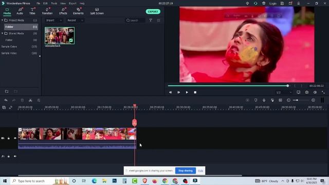Click the redo icon
Viewport: 329px width, 185px height.
14,100
